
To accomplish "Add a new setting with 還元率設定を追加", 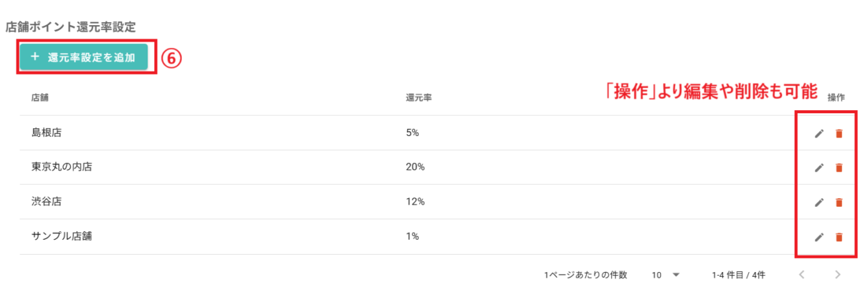I will (84, 57).
